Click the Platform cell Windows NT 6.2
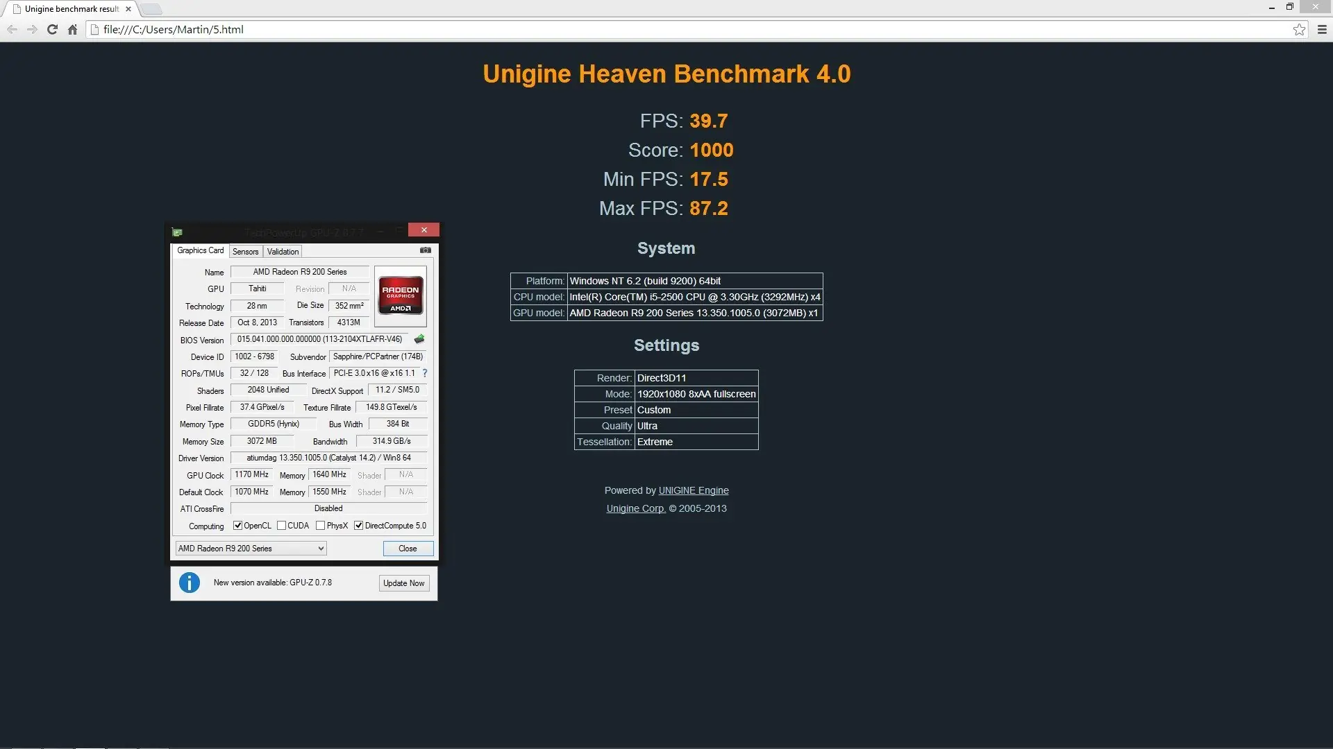 695,281
